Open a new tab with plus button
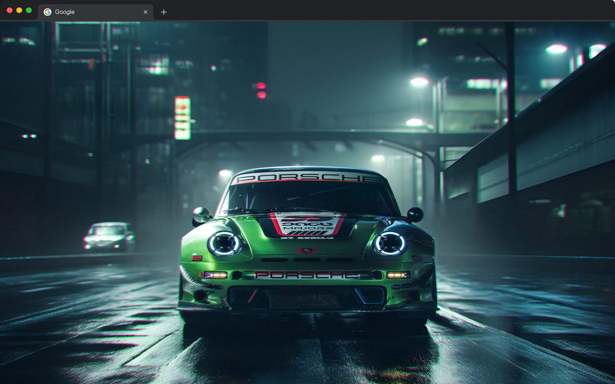615x384 pixels. (164, 12)
